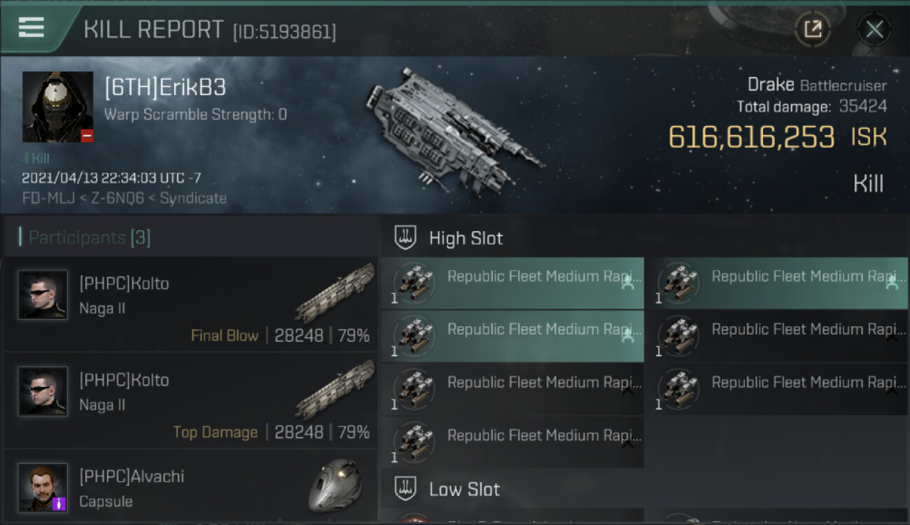Viewport: 910px width, 525px height.
Task: Open the hamburger menu icon
Action: click(x=31, y=27)
